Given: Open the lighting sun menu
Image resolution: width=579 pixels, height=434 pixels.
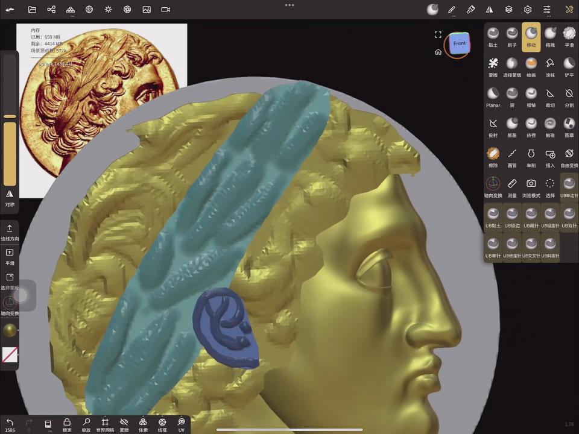Looking at the screenshot, I should pyautogui.click(x=108, y=10).
